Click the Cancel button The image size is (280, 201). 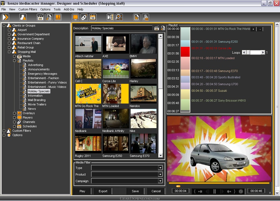pos(156,191)
